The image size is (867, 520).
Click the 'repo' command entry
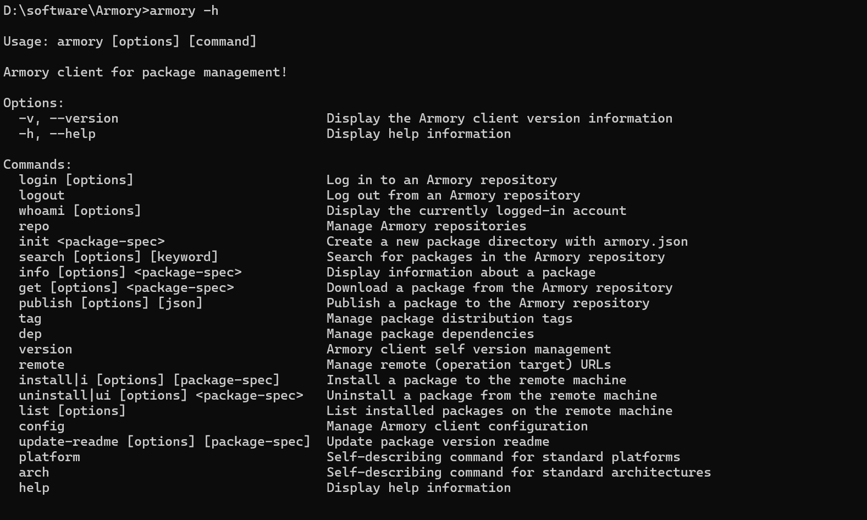pyautogui.click(x=34, y=226)
